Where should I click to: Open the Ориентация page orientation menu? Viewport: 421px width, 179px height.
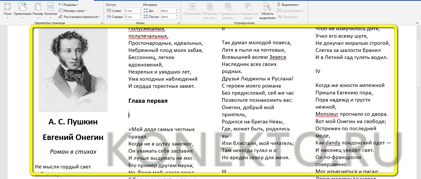pos(22,11)
